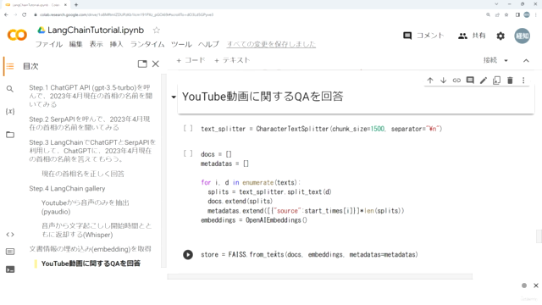Collapse the YouTube動画に関するQAを回答 section
The image size is (542, 305).
(174, 97)
